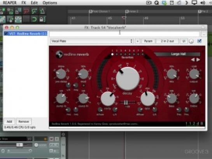Select favorites slot 4

coord(125,54)
